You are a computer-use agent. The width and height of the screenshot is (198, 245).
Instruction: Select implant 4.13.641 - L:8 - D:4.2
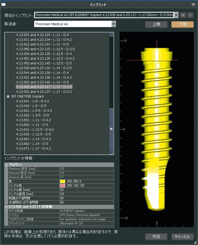(33, 101)
